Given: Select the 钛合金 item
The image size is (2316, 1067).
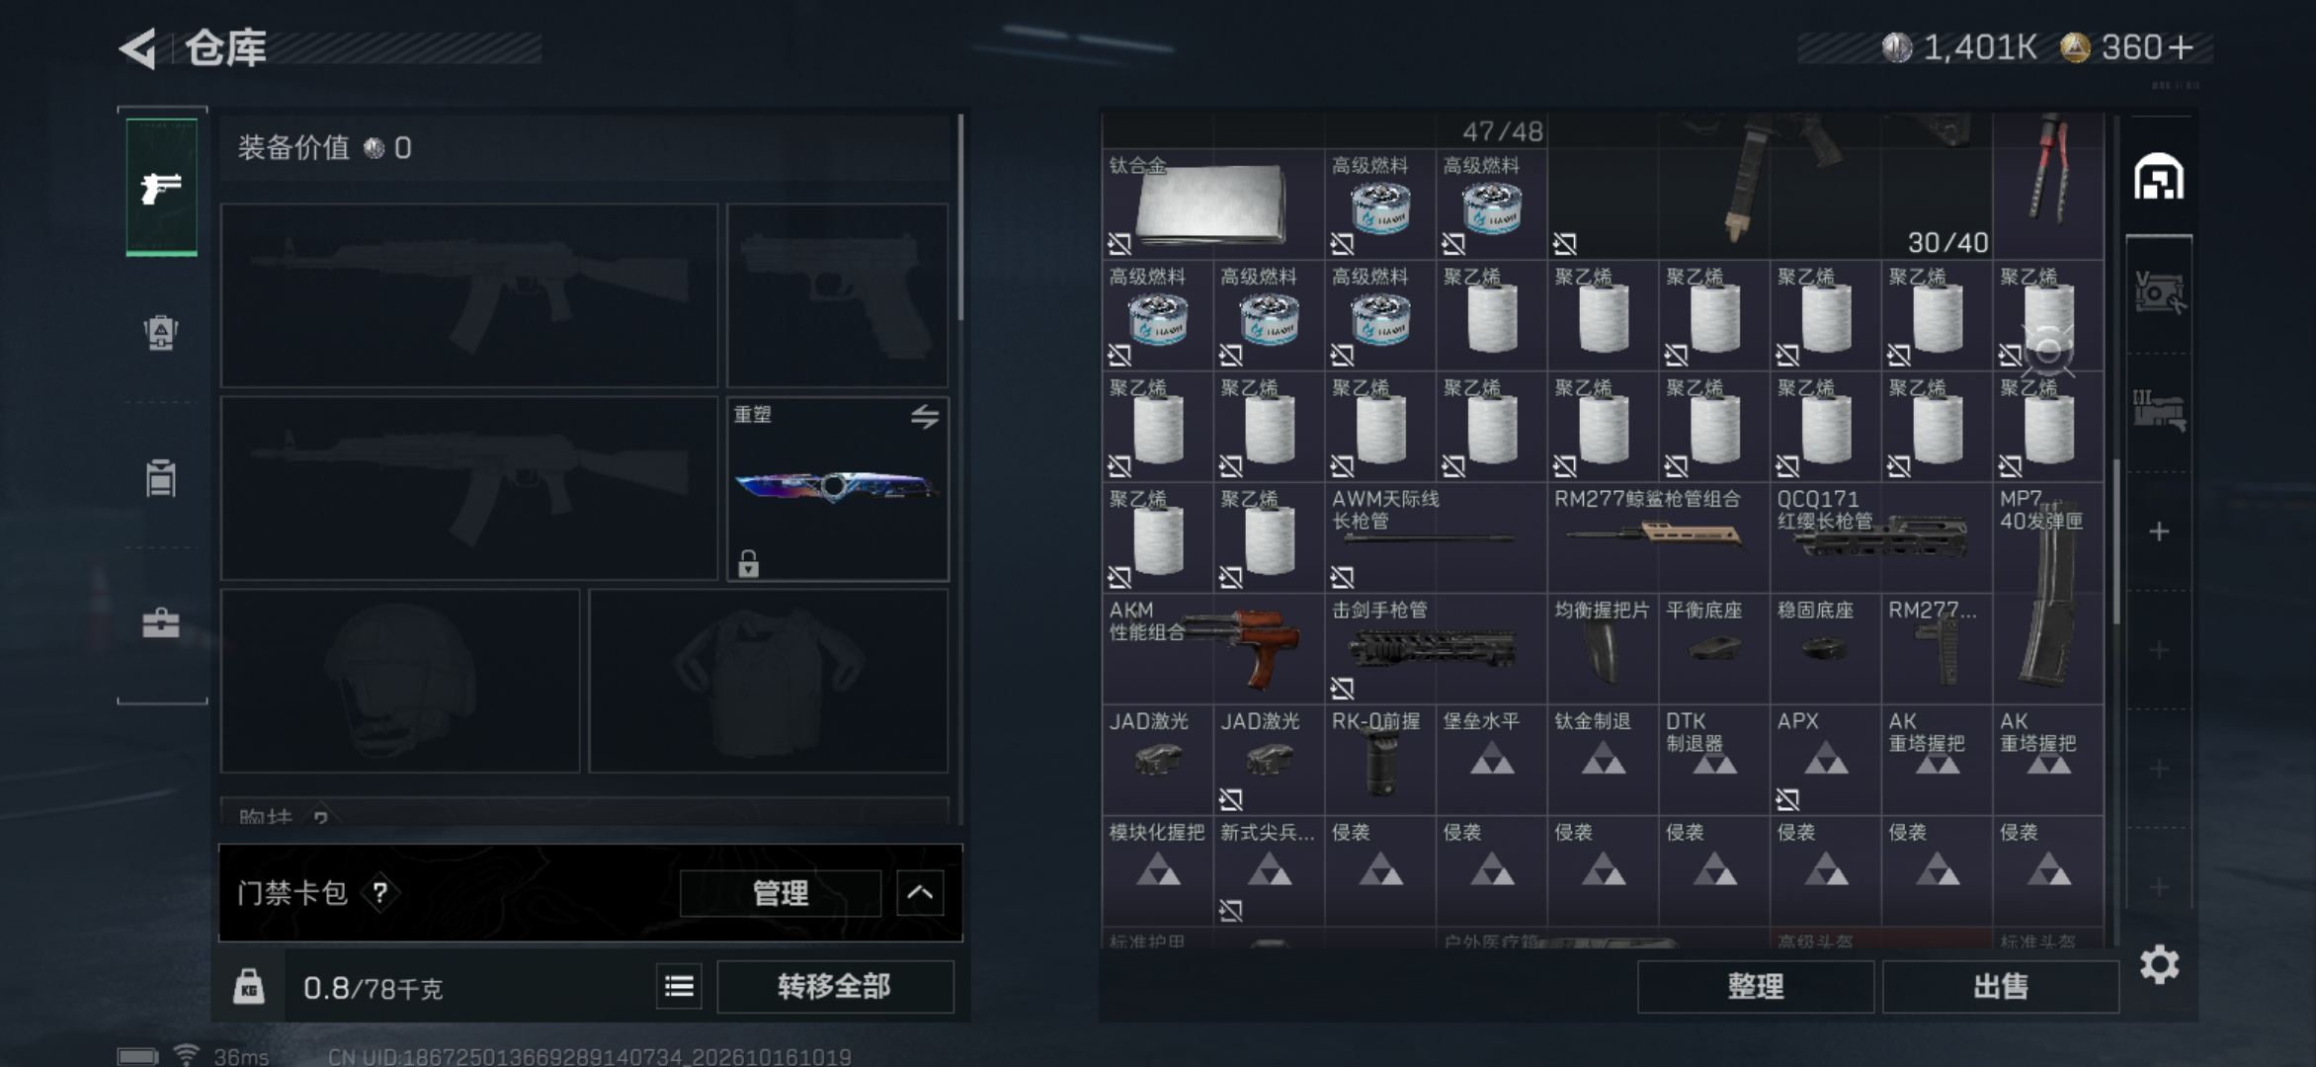Looking at the screenshot, I should pyautogui.click(x=1213, y=205).
